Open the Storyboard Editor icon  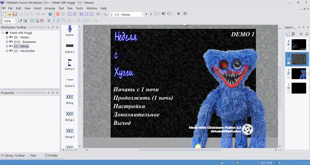click(70, 14)
